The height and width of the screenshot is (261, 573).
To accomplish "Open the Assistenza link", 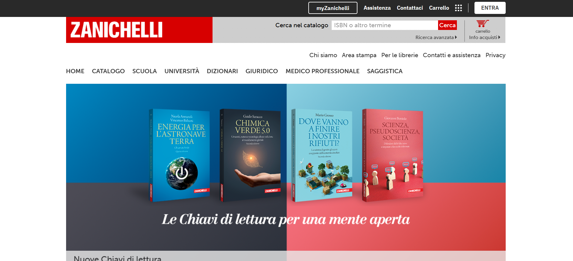I will [x=377, y=8].
